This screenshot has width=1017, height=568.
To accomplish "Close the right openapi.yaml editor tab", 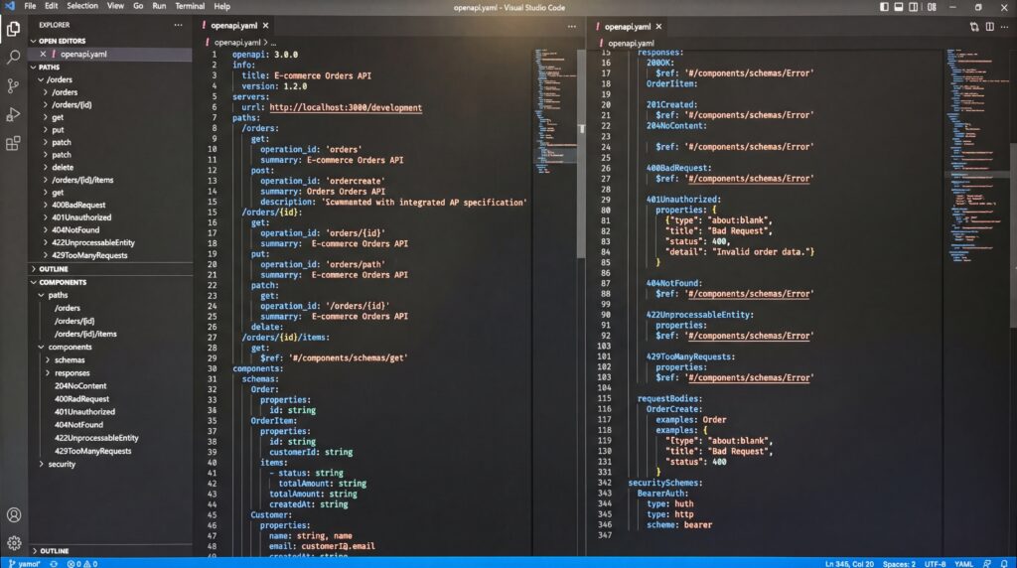I will (x=659, y=27).
